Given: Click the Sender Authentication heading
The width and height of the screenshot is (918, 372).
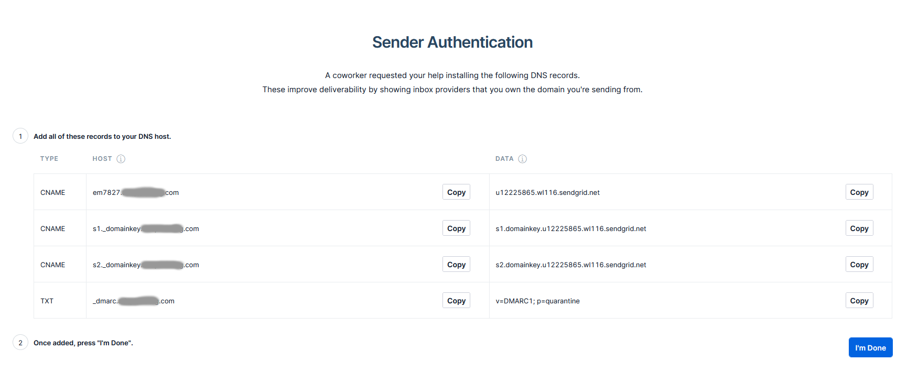Looking at the screenshot, I should pos(452,42).
